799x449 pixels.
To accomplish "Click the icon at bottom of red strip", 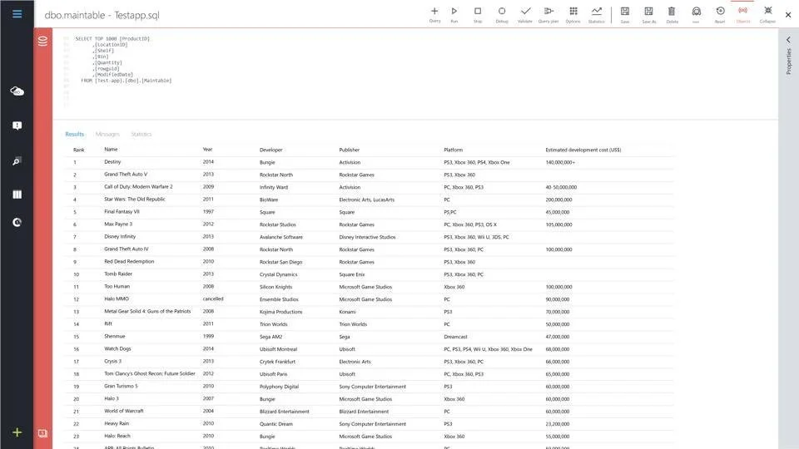I will tap(42, 433).
